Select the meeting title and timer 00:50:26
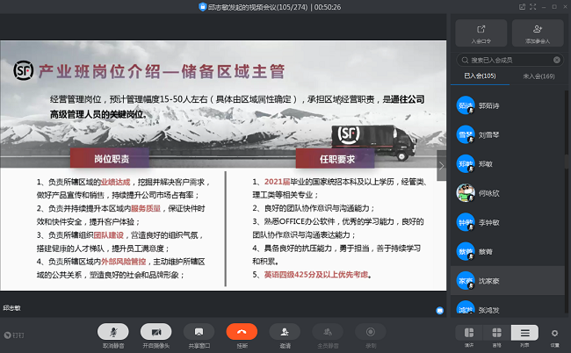 [275, 7]
